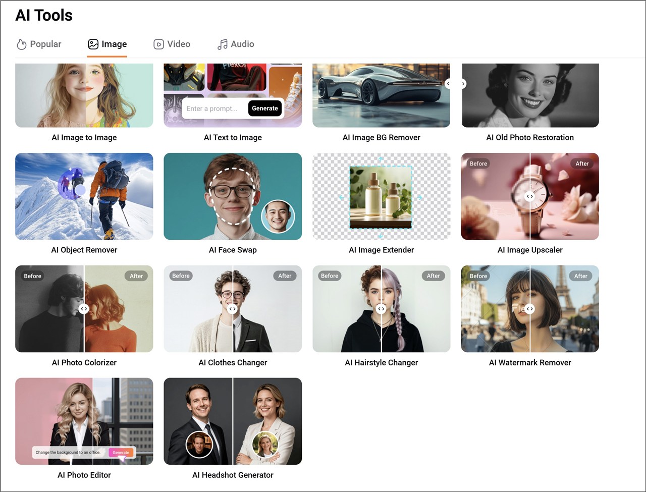Select the AI Object Remover thumbnail

(84, 196)
